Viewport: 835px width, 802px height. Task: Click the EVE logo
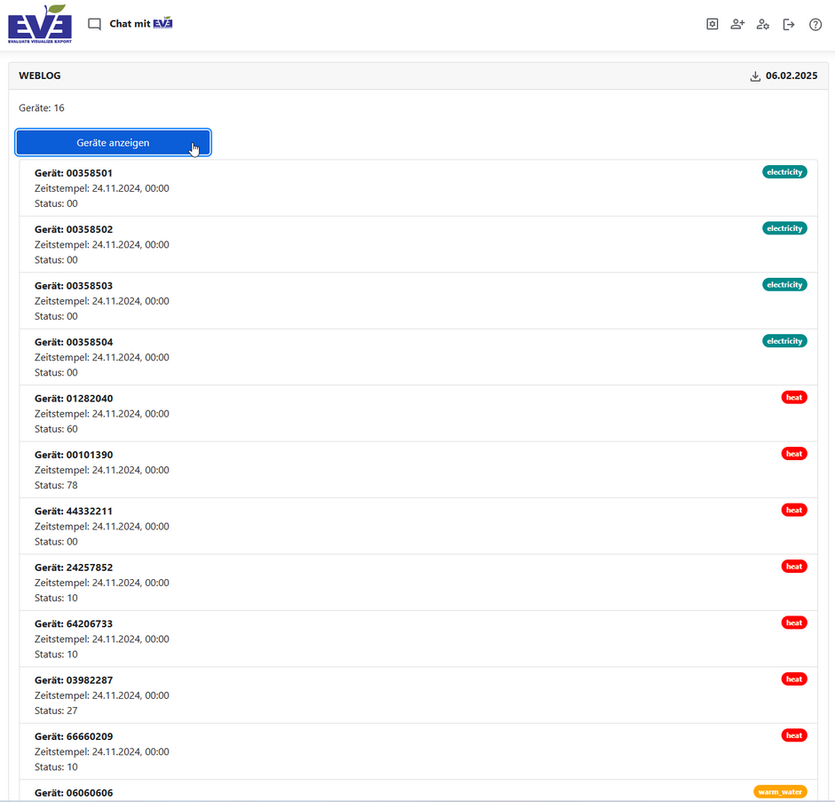(x=40, y=24)
